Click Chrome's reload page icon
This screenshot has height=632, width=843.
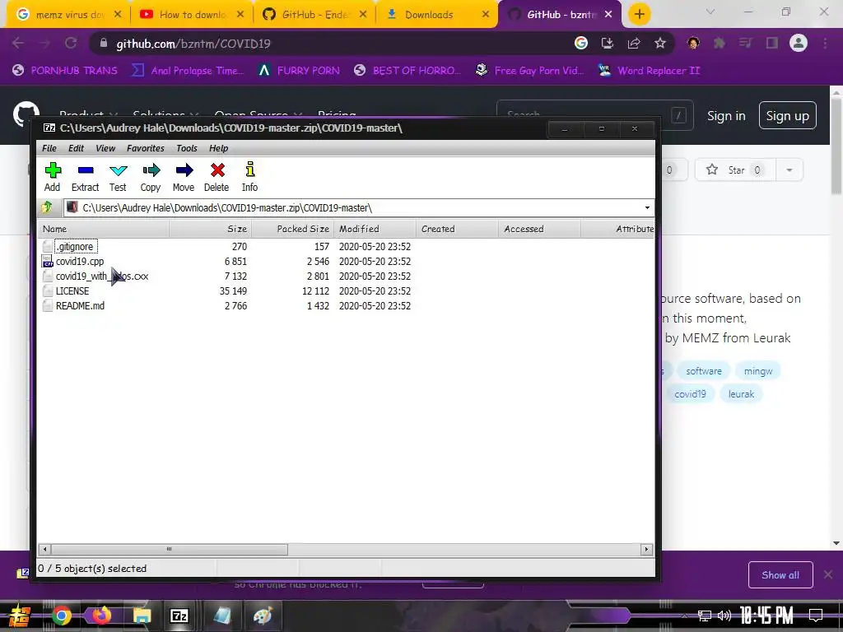(71, 43)
